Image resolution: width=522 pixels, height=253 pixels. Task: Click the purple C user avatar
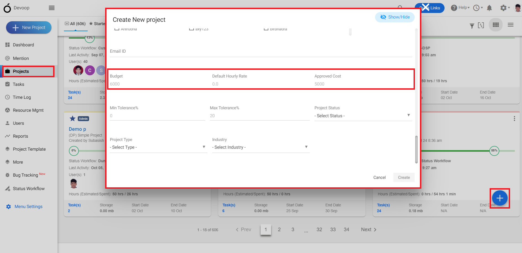pyautogui.click(x=90, y=70)
